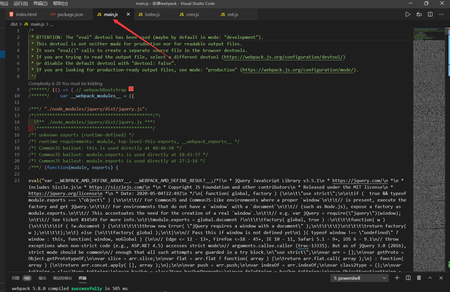Viewport: 450px width, 292px height.
Task: Open https://sizzlejs.com link in code
Action: (x=119, y=187)
